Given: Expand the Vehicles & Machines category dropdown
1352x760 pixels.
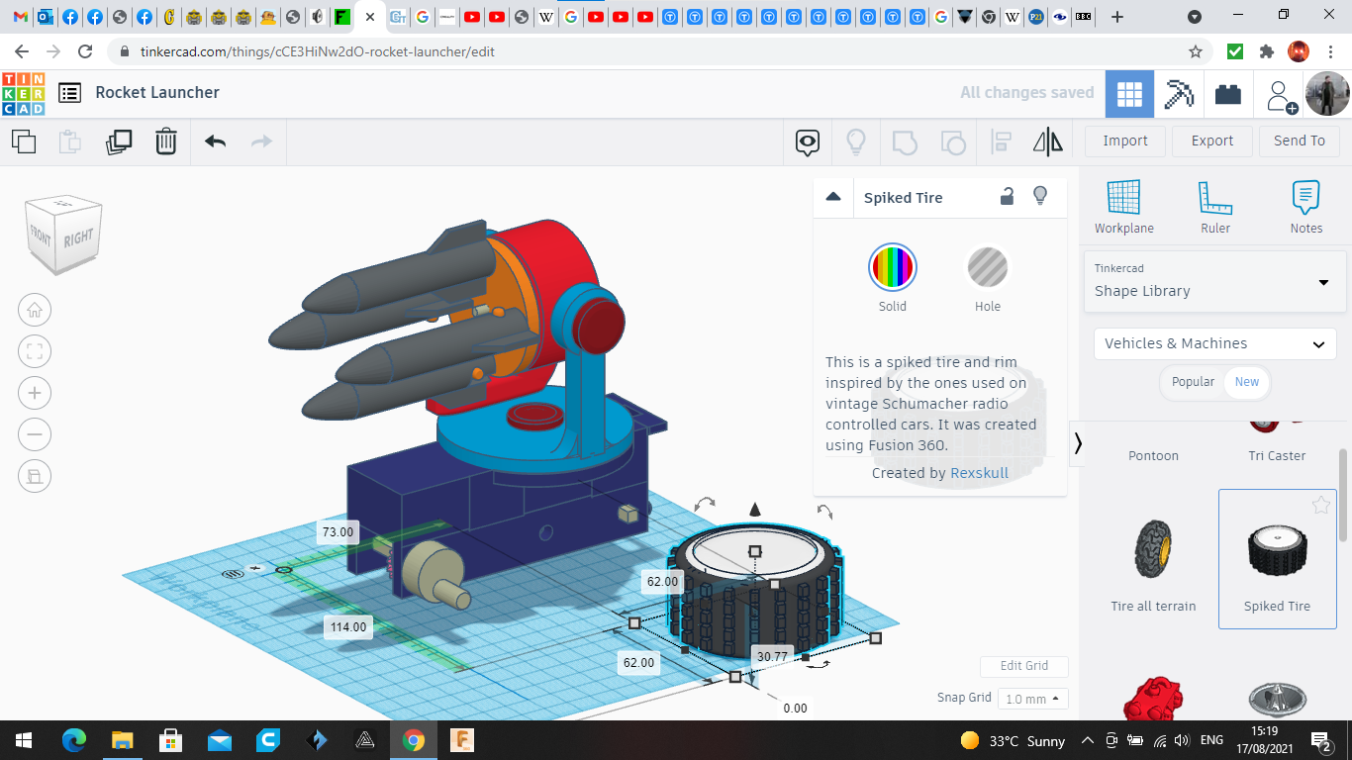Looking at the screenshot, I should coord(1214,343).
